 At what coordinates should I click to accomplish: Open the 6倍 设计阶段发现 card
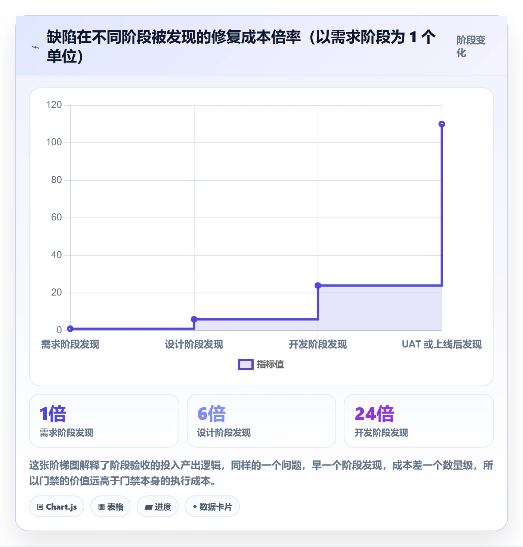coord(261,421)
